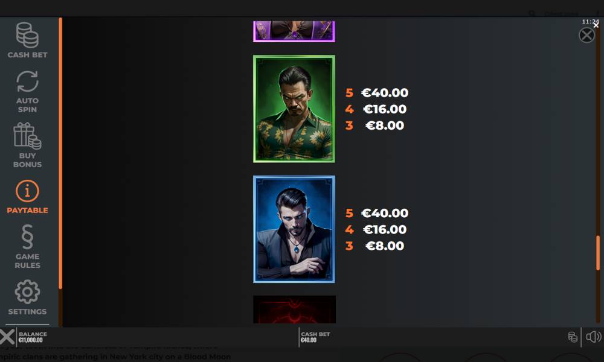Toggle sound with the speaker icon
604x362 pixels.
[x=593, y=337]
